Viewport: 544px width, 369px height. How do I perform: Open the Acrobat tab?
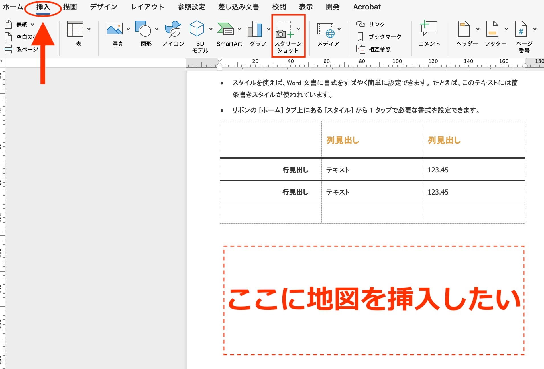pyautogui.click(x=367, y=7)
